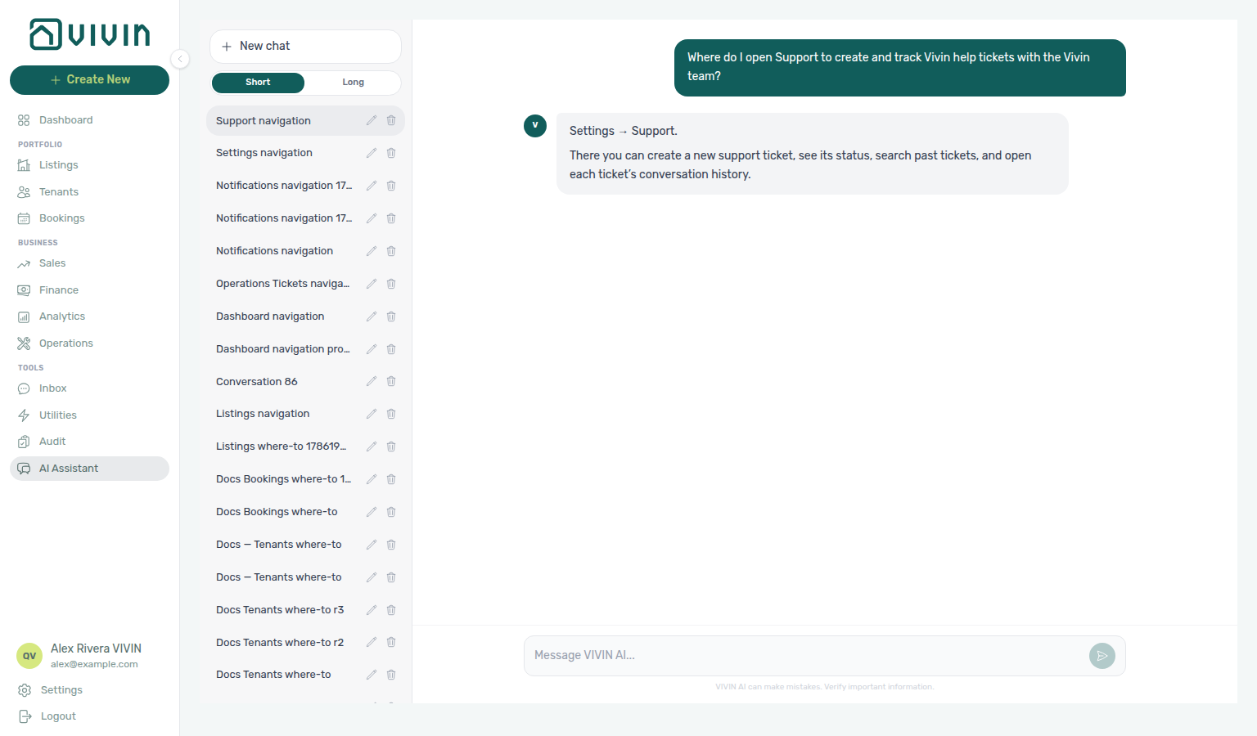Click the Tenants people icon
Screen dimensions: 1257x736
(24, 192)
